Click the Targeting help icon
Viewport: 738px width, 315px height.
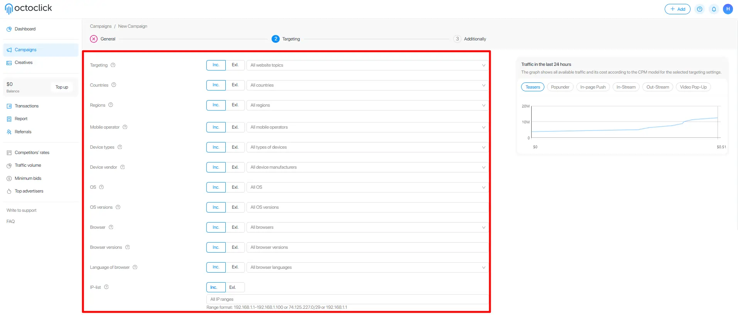coord(113,65)
